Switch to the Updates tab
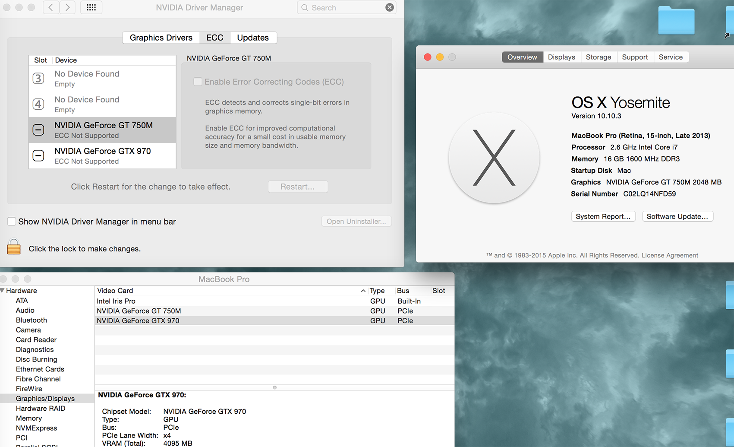Image resolution: width=734 pixels, height=447 pixels. (x=253, y=38)
